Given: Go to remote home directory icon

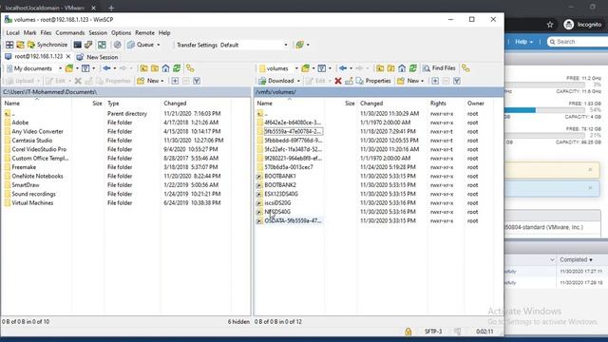Looking at the screenshot, I should click(402, 68).
